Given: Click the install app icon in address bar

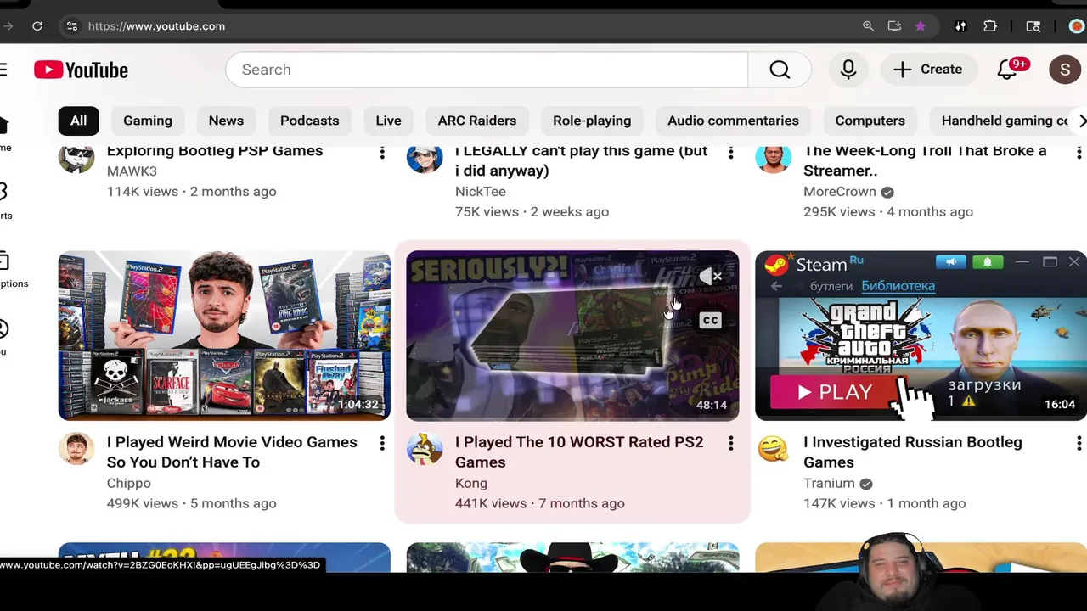Looking at the screenshot, I should pos(894,26).
